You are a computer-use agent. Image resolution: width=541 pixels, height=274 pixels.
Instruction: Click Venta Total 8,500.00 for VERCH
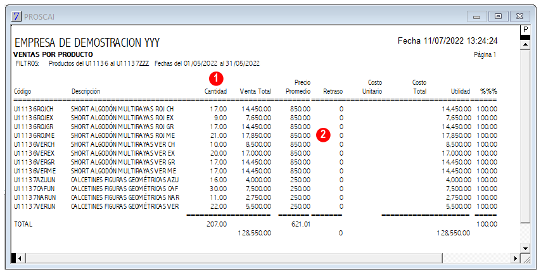pos(258,144)
